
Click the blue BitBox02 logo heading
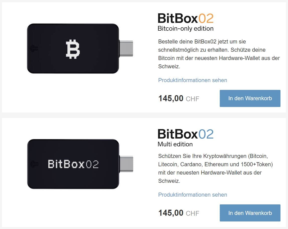[x=185, y=134]
